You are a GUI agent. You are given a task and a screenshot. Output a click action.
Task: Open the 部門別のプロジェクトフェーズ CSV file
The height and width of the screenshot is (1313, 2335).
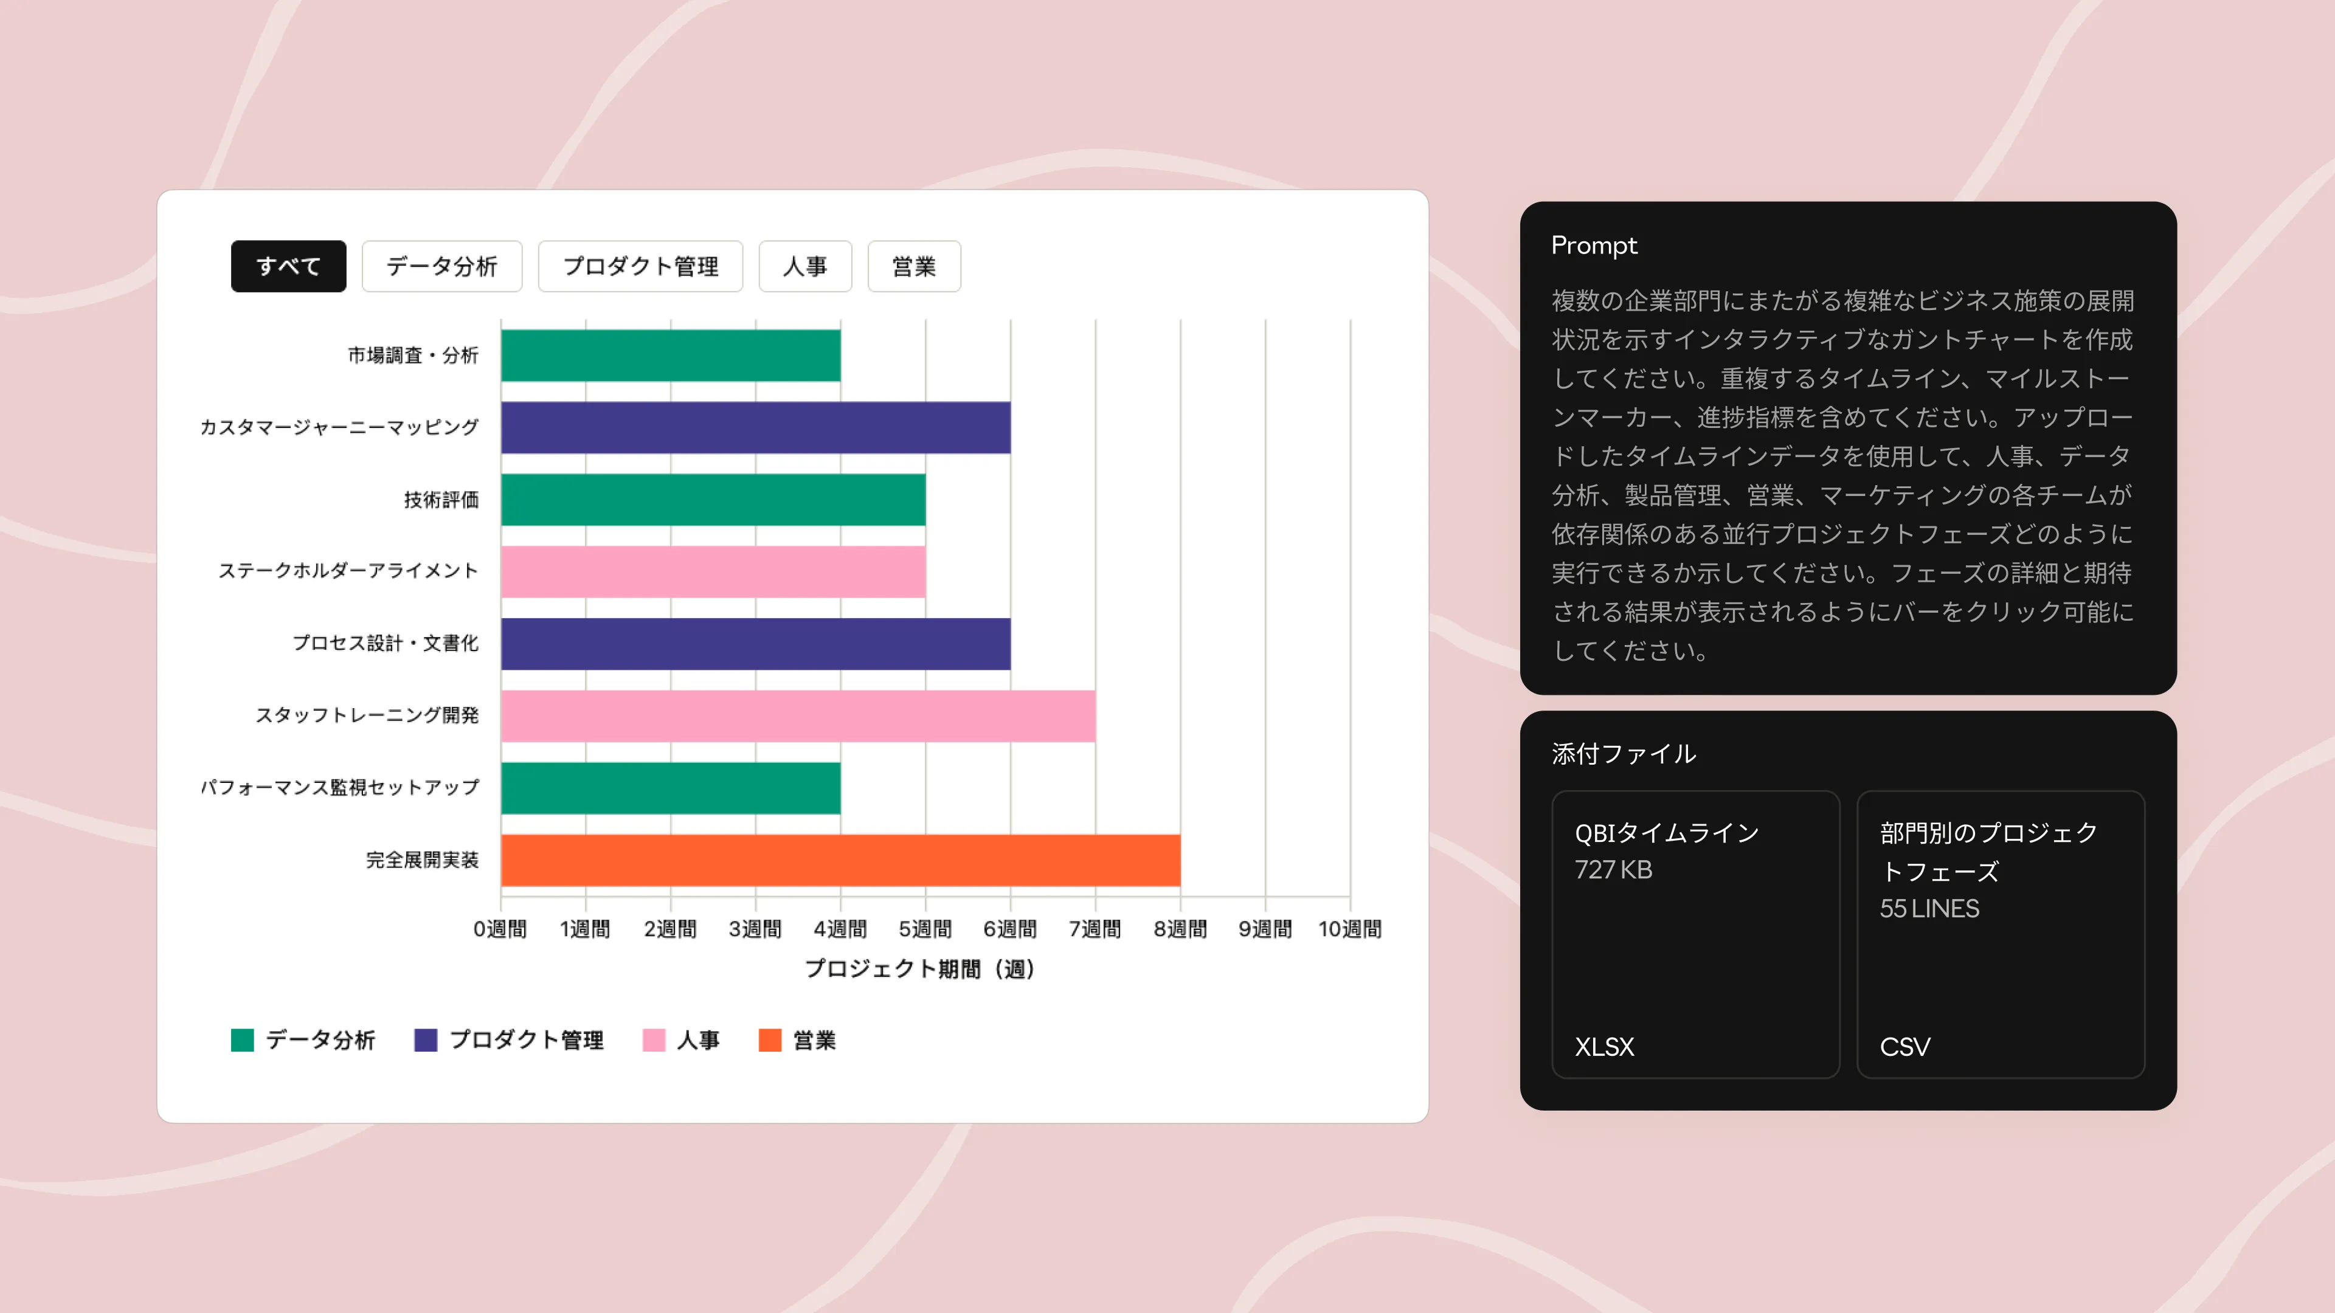click(2001, 934)
